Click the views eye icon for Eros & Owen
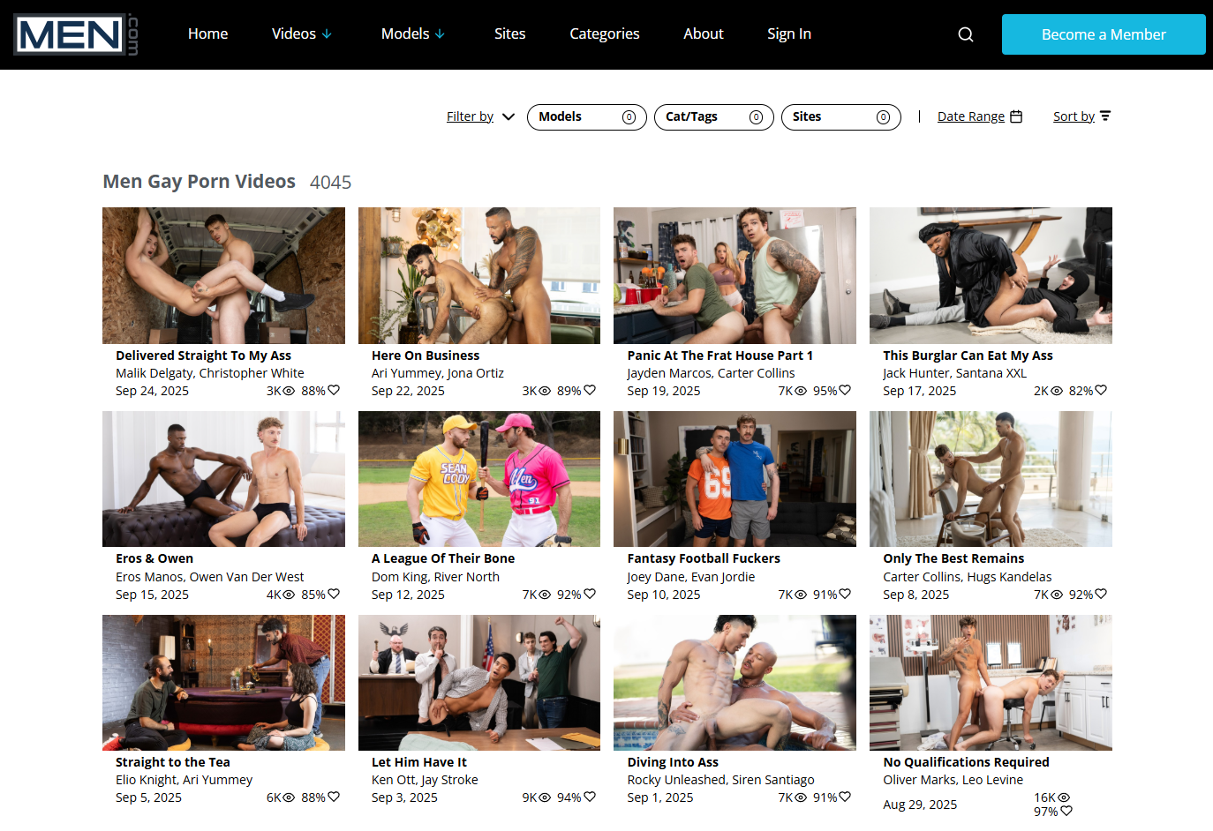The image size is (1213, 831). (289, 595)
